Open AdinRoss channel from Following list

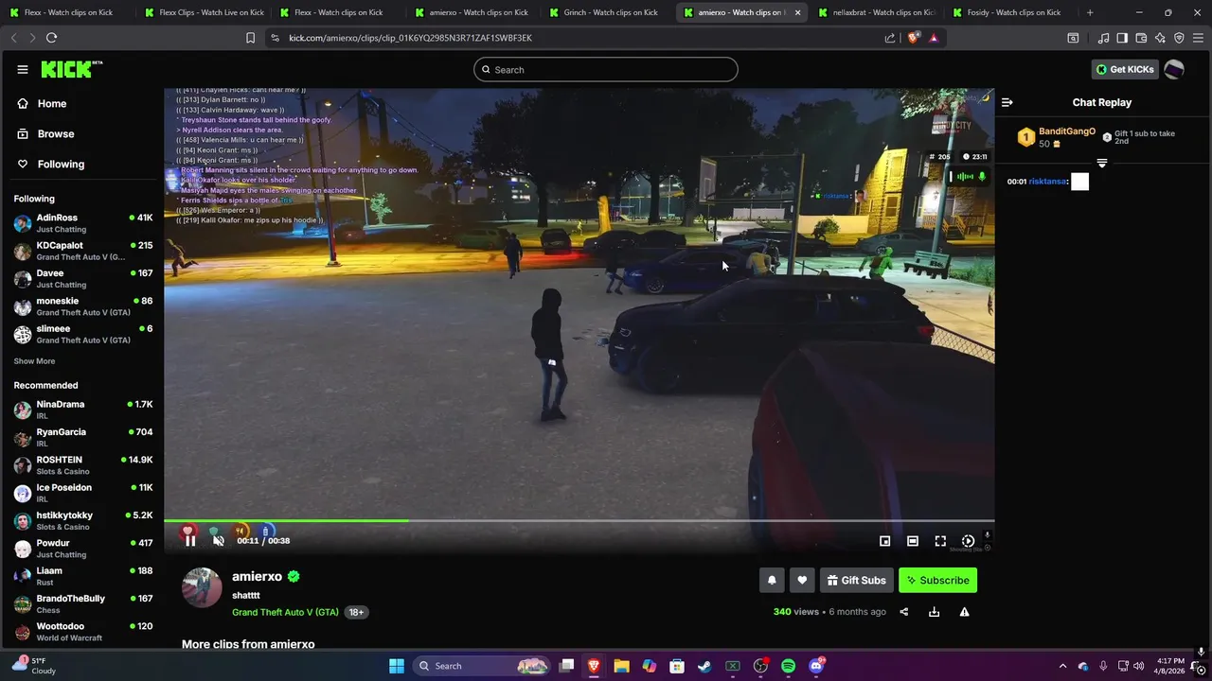point(82,223)
